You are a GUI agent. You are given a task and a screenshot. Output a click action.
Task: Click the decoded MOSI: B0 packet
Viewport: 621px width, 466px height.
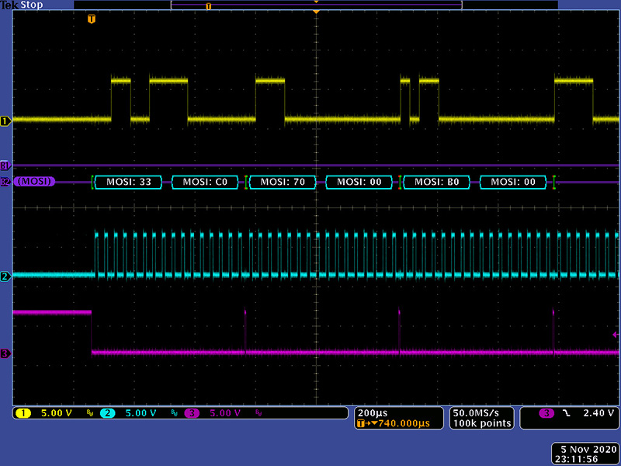click(436, 183)
